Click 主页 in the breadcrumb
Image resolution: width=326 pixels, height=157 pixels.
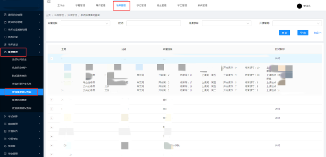tap(48, 15)
